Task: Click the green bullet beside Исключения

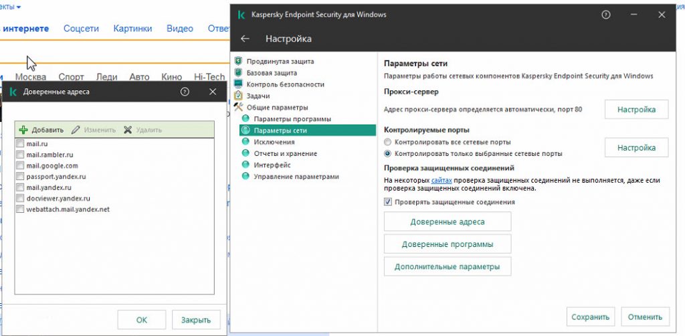Action: [246, 142]
